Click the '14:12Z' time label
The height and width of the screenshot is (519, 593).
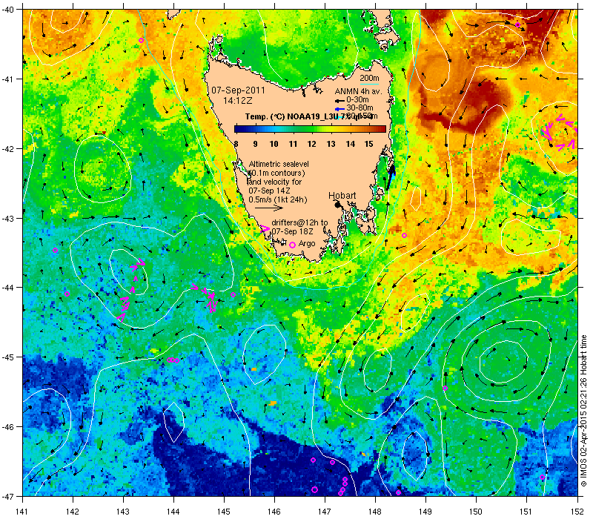[237, 101]
